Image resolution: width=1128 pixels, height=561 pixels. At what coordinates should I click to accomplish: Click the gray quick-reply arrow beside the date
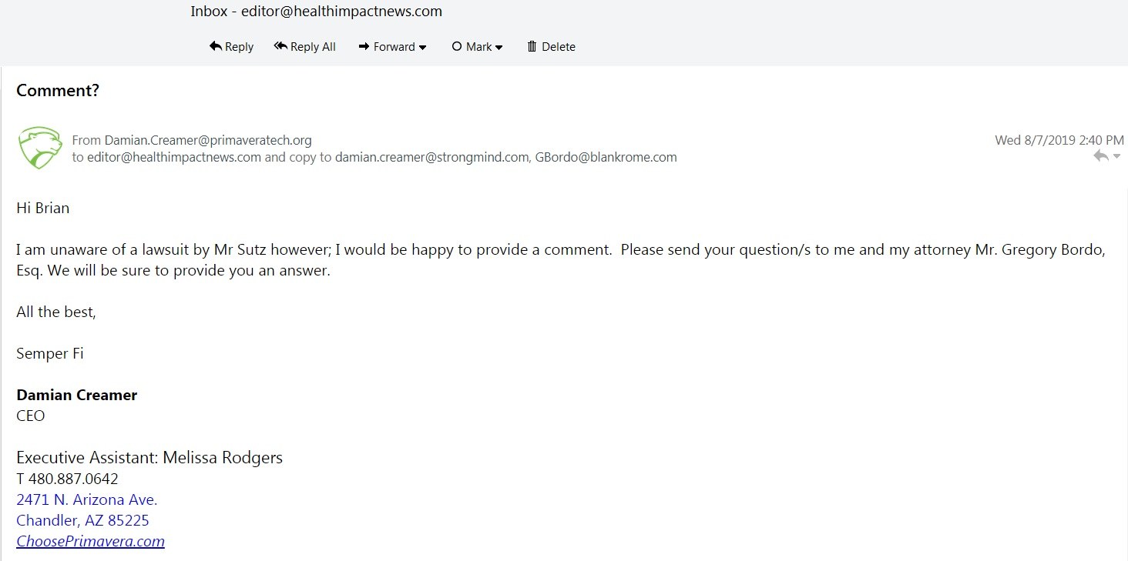coord(1101,156)
